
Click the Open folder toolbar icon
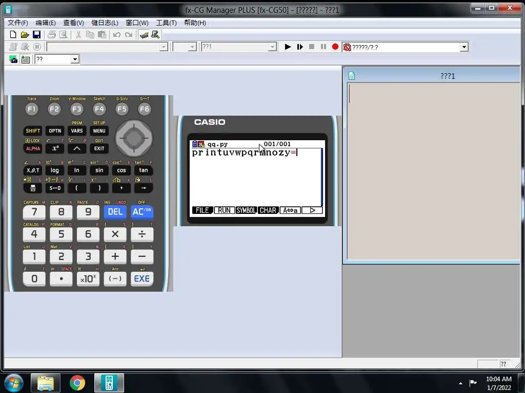pyautogui.click(x=25, y=34)
